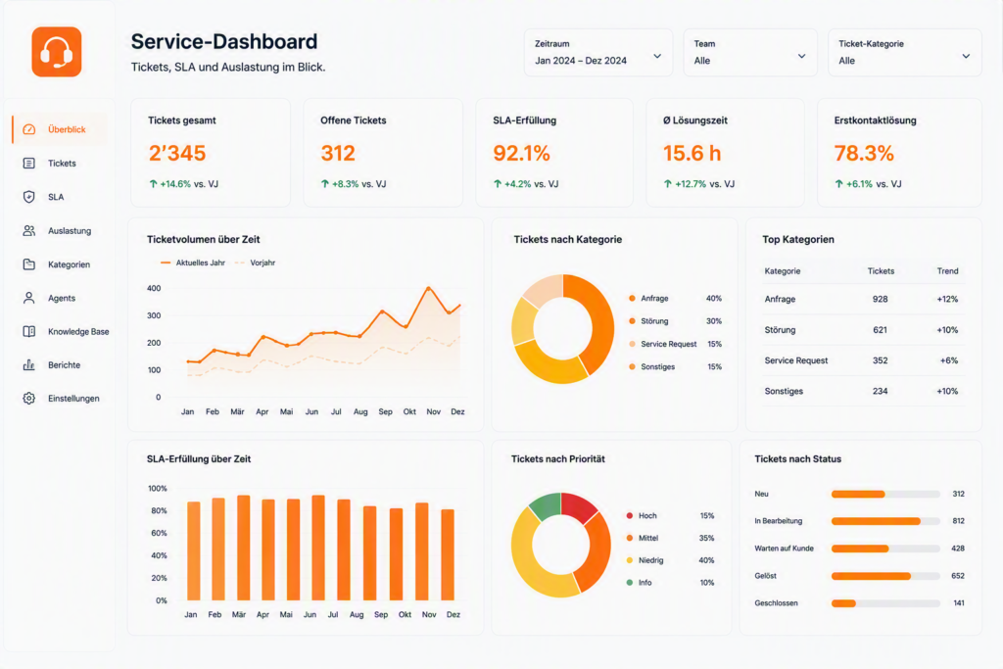
Task: Click the Einstellungen gear icon
Action: coord(28,399)
